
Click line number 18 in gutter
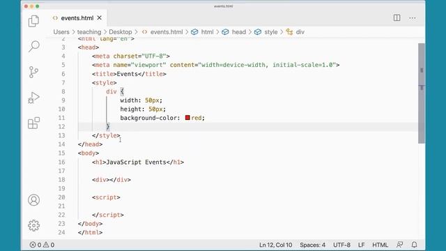click(x=62, y=180)
